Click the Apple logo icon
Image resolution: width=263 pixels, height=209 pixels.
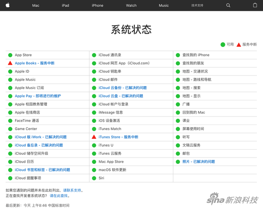[x=8, y=5]
